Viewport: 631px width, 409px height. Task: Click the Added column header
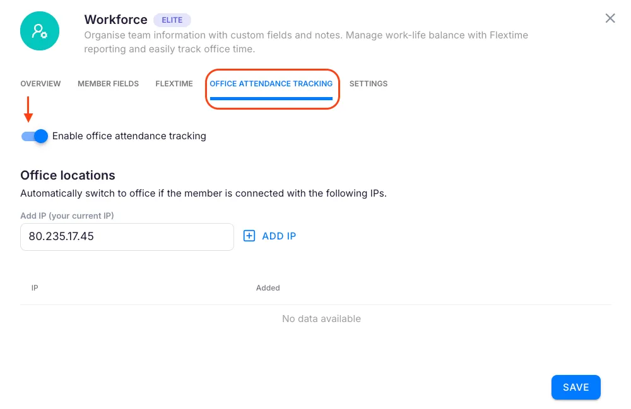[x=268, y=288]
